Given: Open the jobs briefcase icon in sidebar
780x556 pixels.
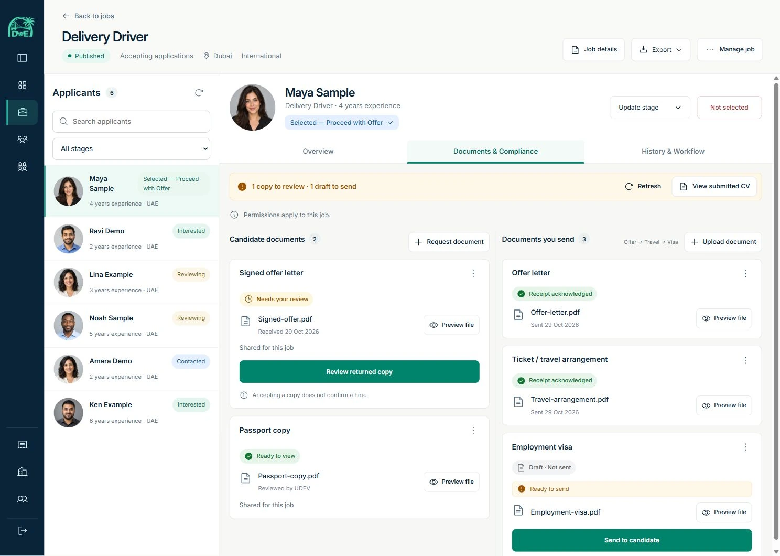Looking at the screenshot, I should [22, 112].
